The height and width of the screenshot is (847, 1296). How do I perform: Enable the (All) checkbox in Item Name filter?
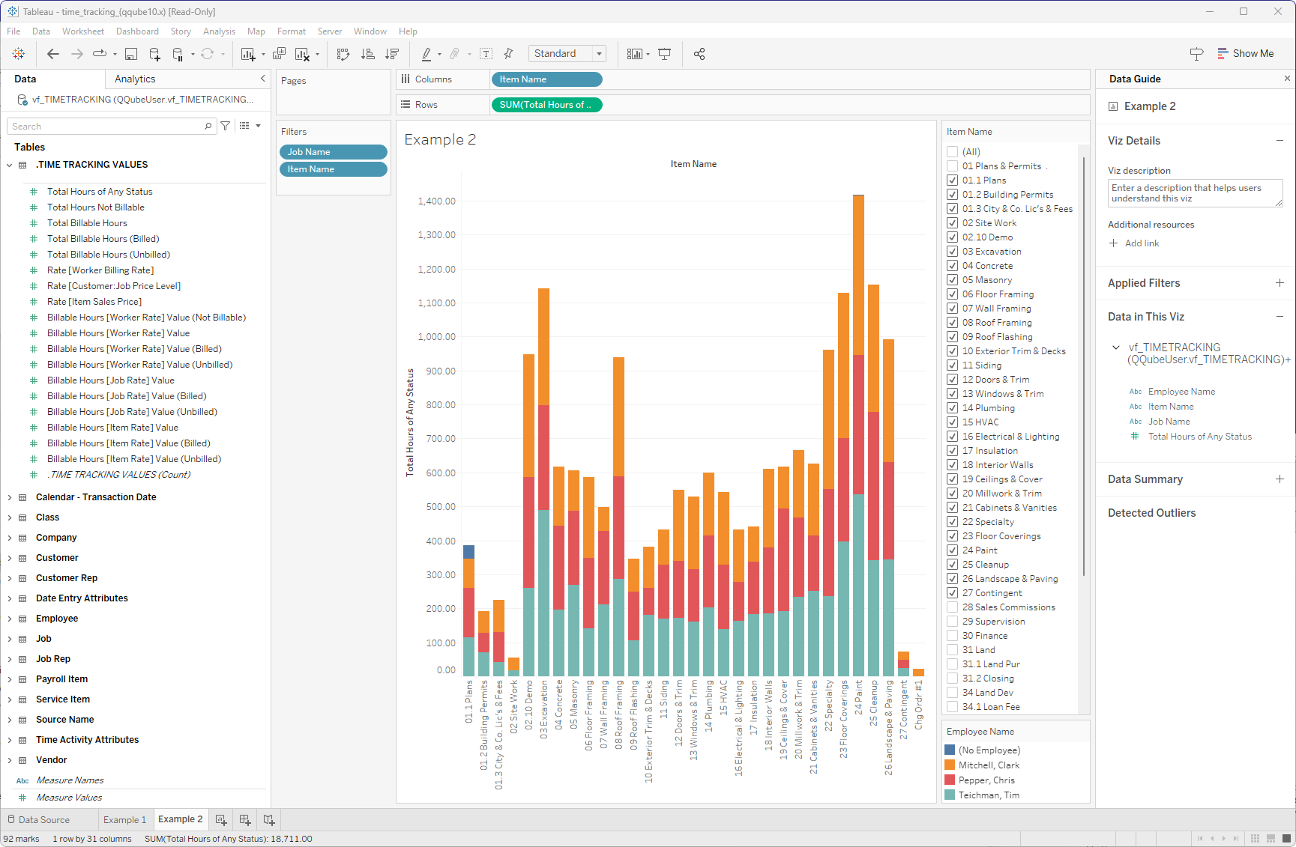(950, 151)
